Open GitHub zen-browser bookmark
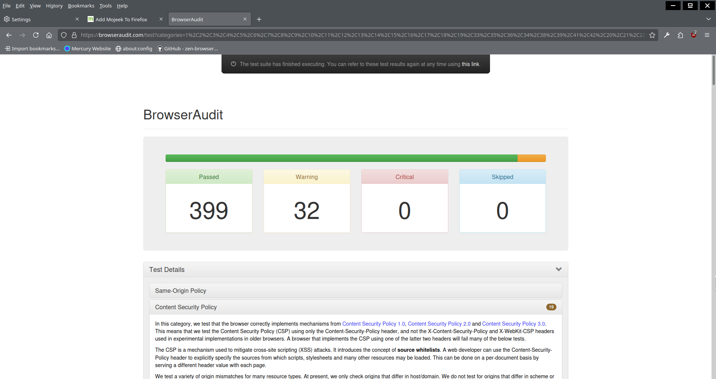716x379 pixels. click(188, 48)
